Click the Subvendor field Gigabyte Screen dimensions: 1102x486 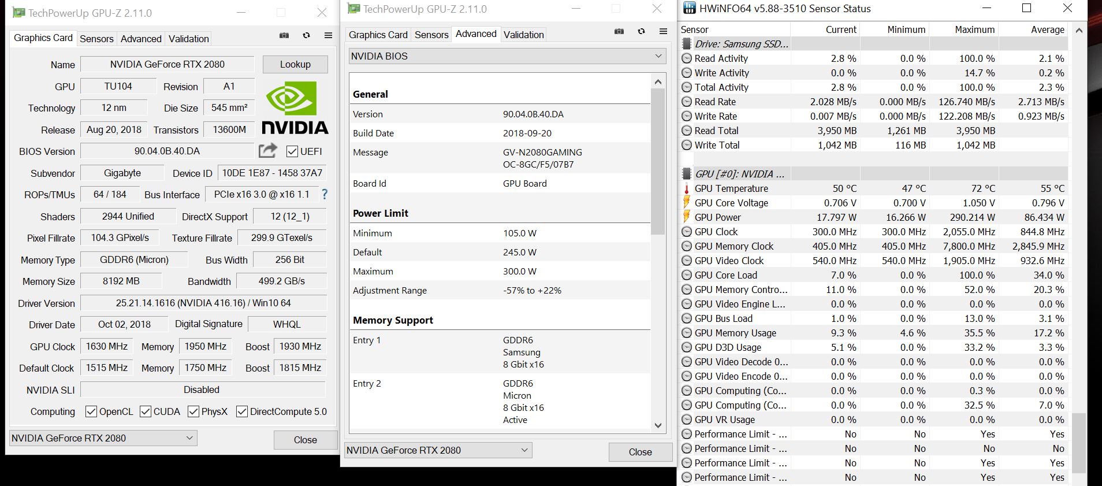click(122, 173)
